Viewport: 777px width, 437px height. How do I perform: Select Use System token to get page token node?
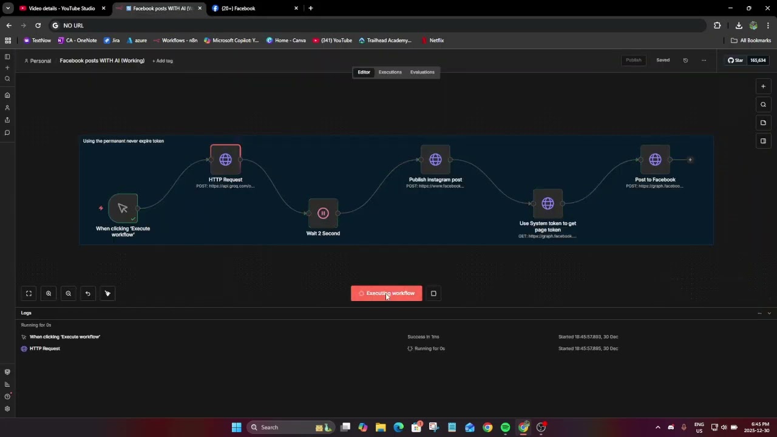(x=548, y=203)
